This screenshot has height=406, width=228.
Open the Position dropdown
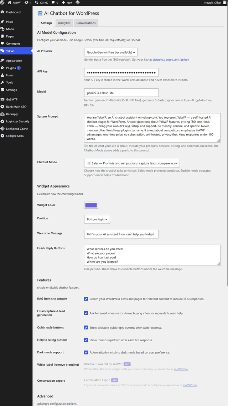97,219
